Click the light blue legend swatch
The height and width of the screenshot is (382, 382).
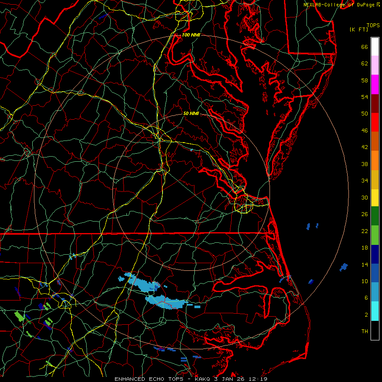375,292
